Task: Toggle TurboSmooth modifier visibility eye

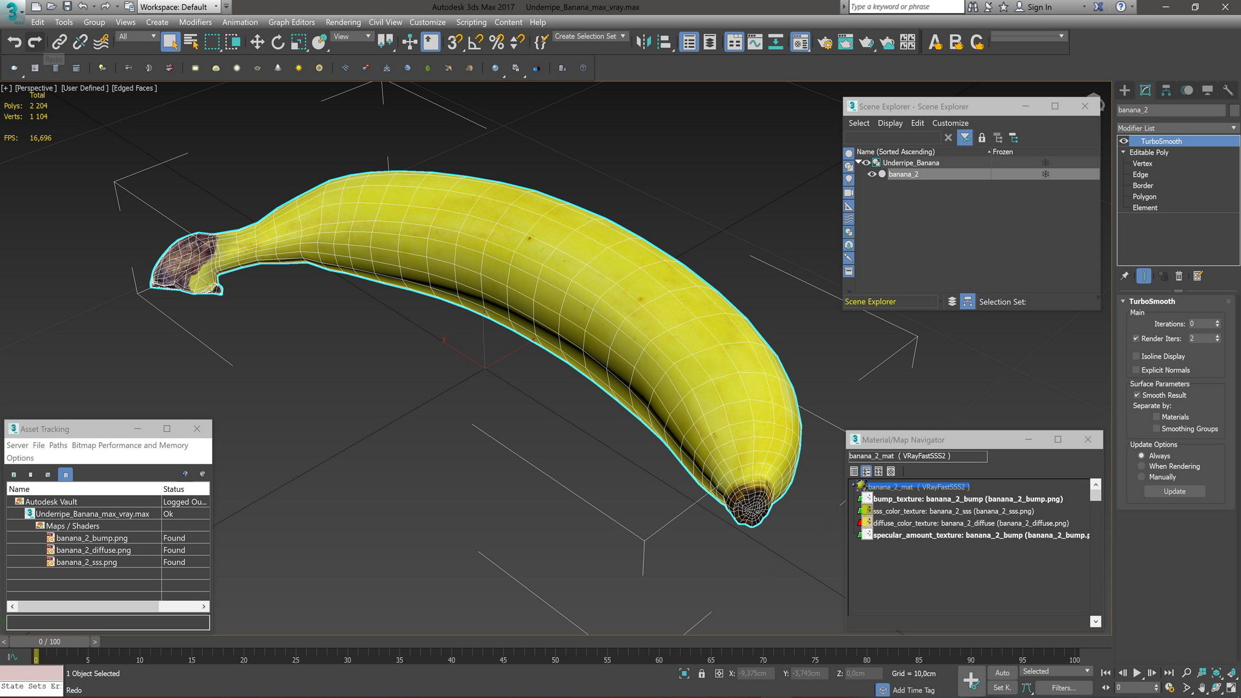Action: [1124, 141]
